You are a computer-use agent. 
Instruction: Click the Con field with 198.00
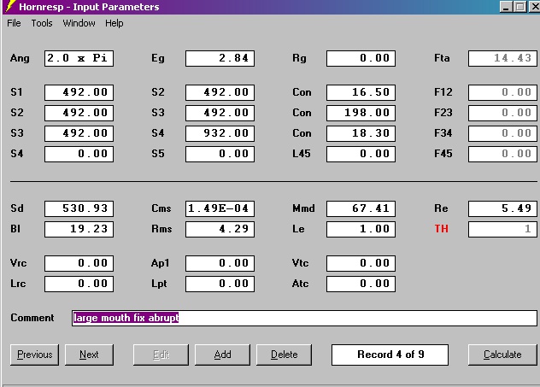click(361, 113)
